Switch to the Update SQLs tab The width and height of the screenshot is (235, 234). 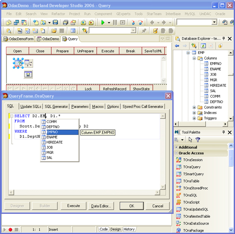pos(31,107)
